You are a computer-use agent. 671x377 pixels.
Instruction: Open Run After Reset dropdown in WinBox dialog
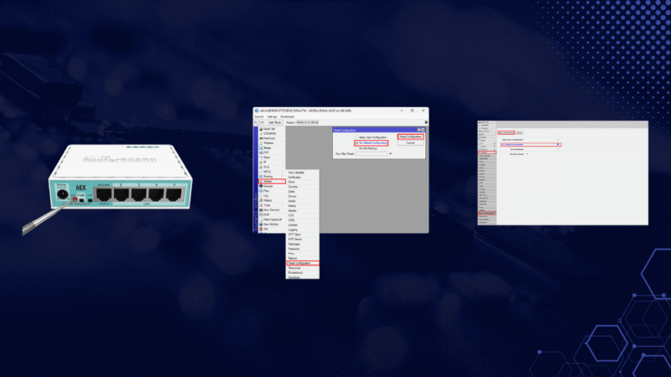[x=390, y=154]
